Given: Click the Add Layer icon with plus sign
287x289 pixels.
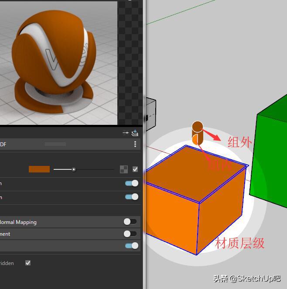Looking at the screenshot, I should pos(135,133).
